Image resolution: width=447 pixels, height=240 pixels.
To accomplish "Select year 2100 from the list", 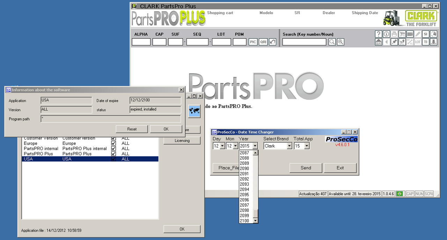I will 244,221.
